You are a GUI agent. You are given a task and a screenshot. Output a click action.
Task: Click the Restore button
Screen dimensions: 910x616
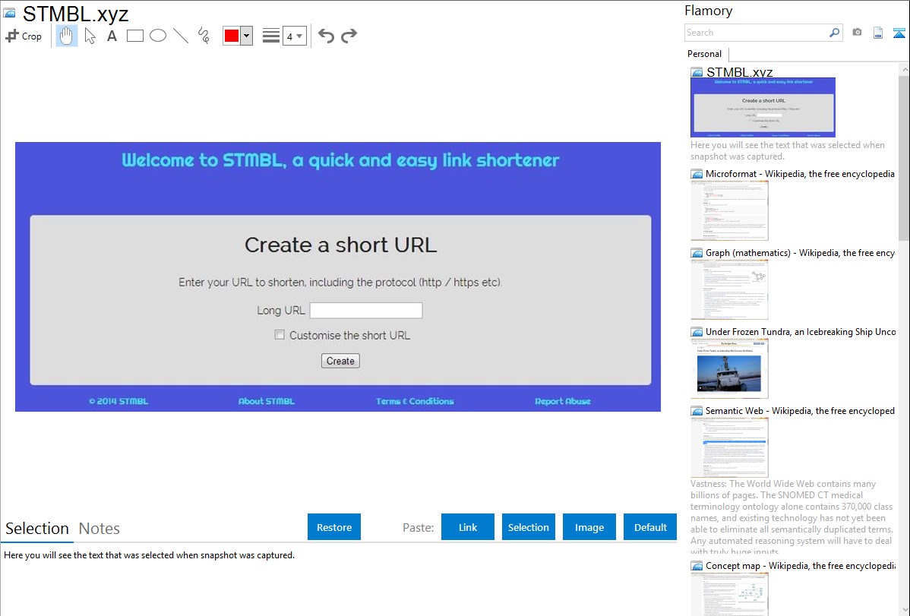(334, 527)
